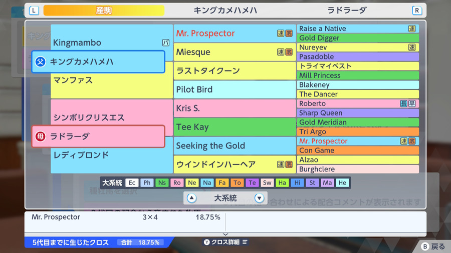Screen dimensions: 451x253
Task: Click The Dancer cell
Action: point(358,94)
